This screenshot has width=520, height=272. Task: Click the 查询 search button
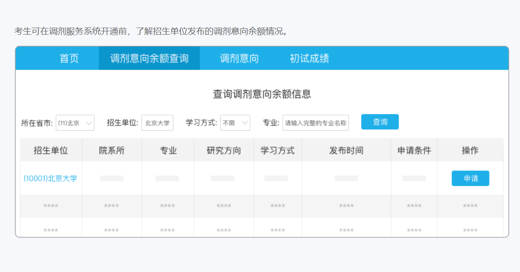379,122
